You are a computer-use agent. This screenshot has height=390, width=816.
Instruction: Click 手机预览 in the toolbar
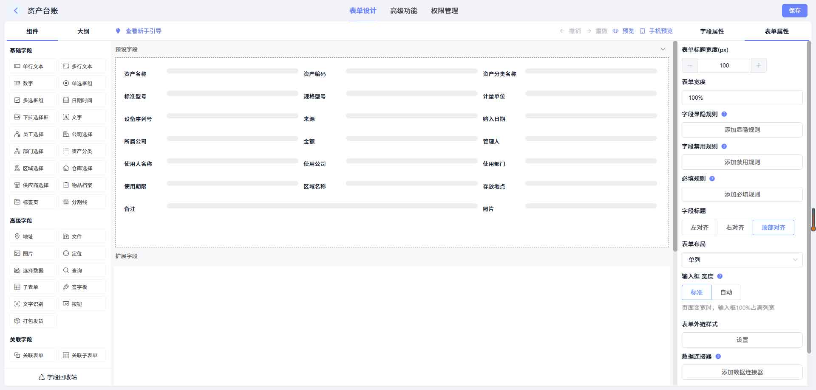coord(657,31)
